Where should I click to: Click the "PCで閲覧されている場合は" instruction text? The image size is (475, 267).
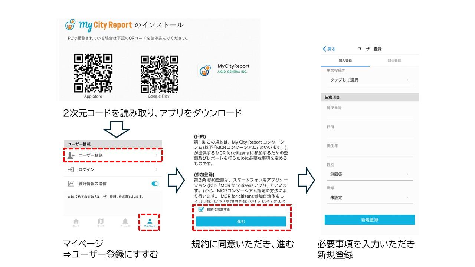pyautogui.click(x=128, y=38)
